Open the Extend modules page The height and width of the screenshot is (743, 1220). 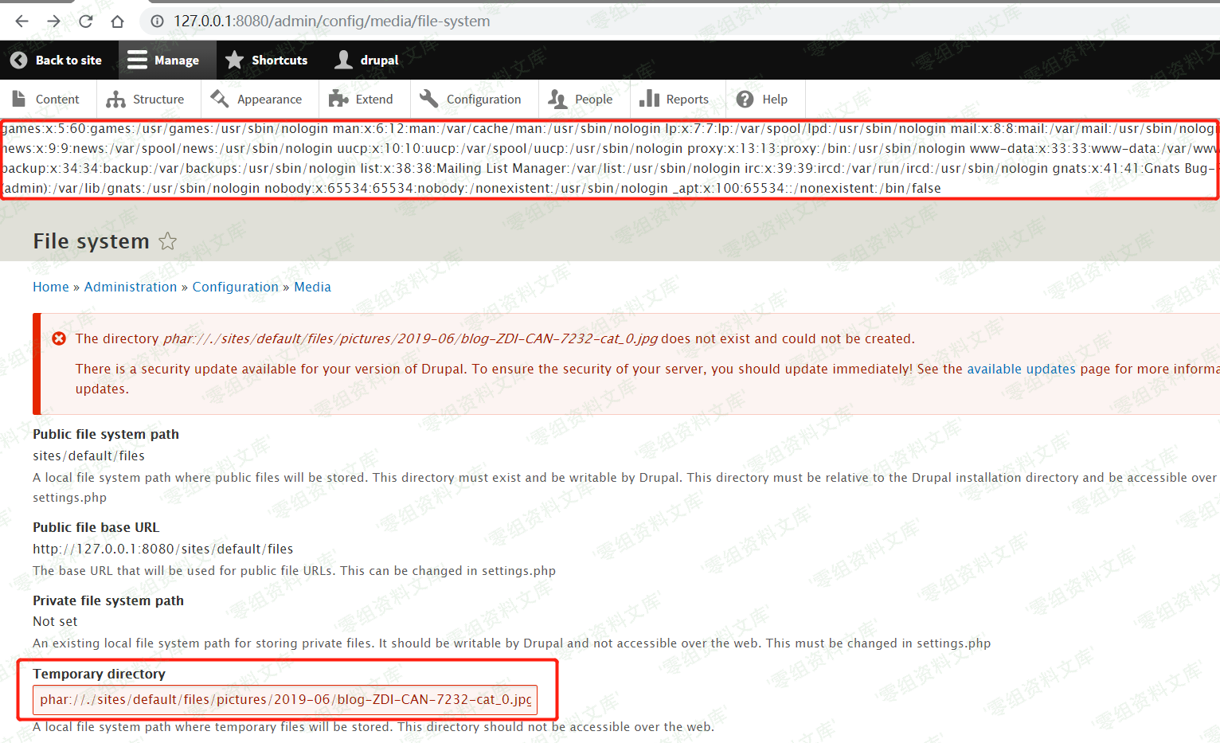[x=362, y=100]
